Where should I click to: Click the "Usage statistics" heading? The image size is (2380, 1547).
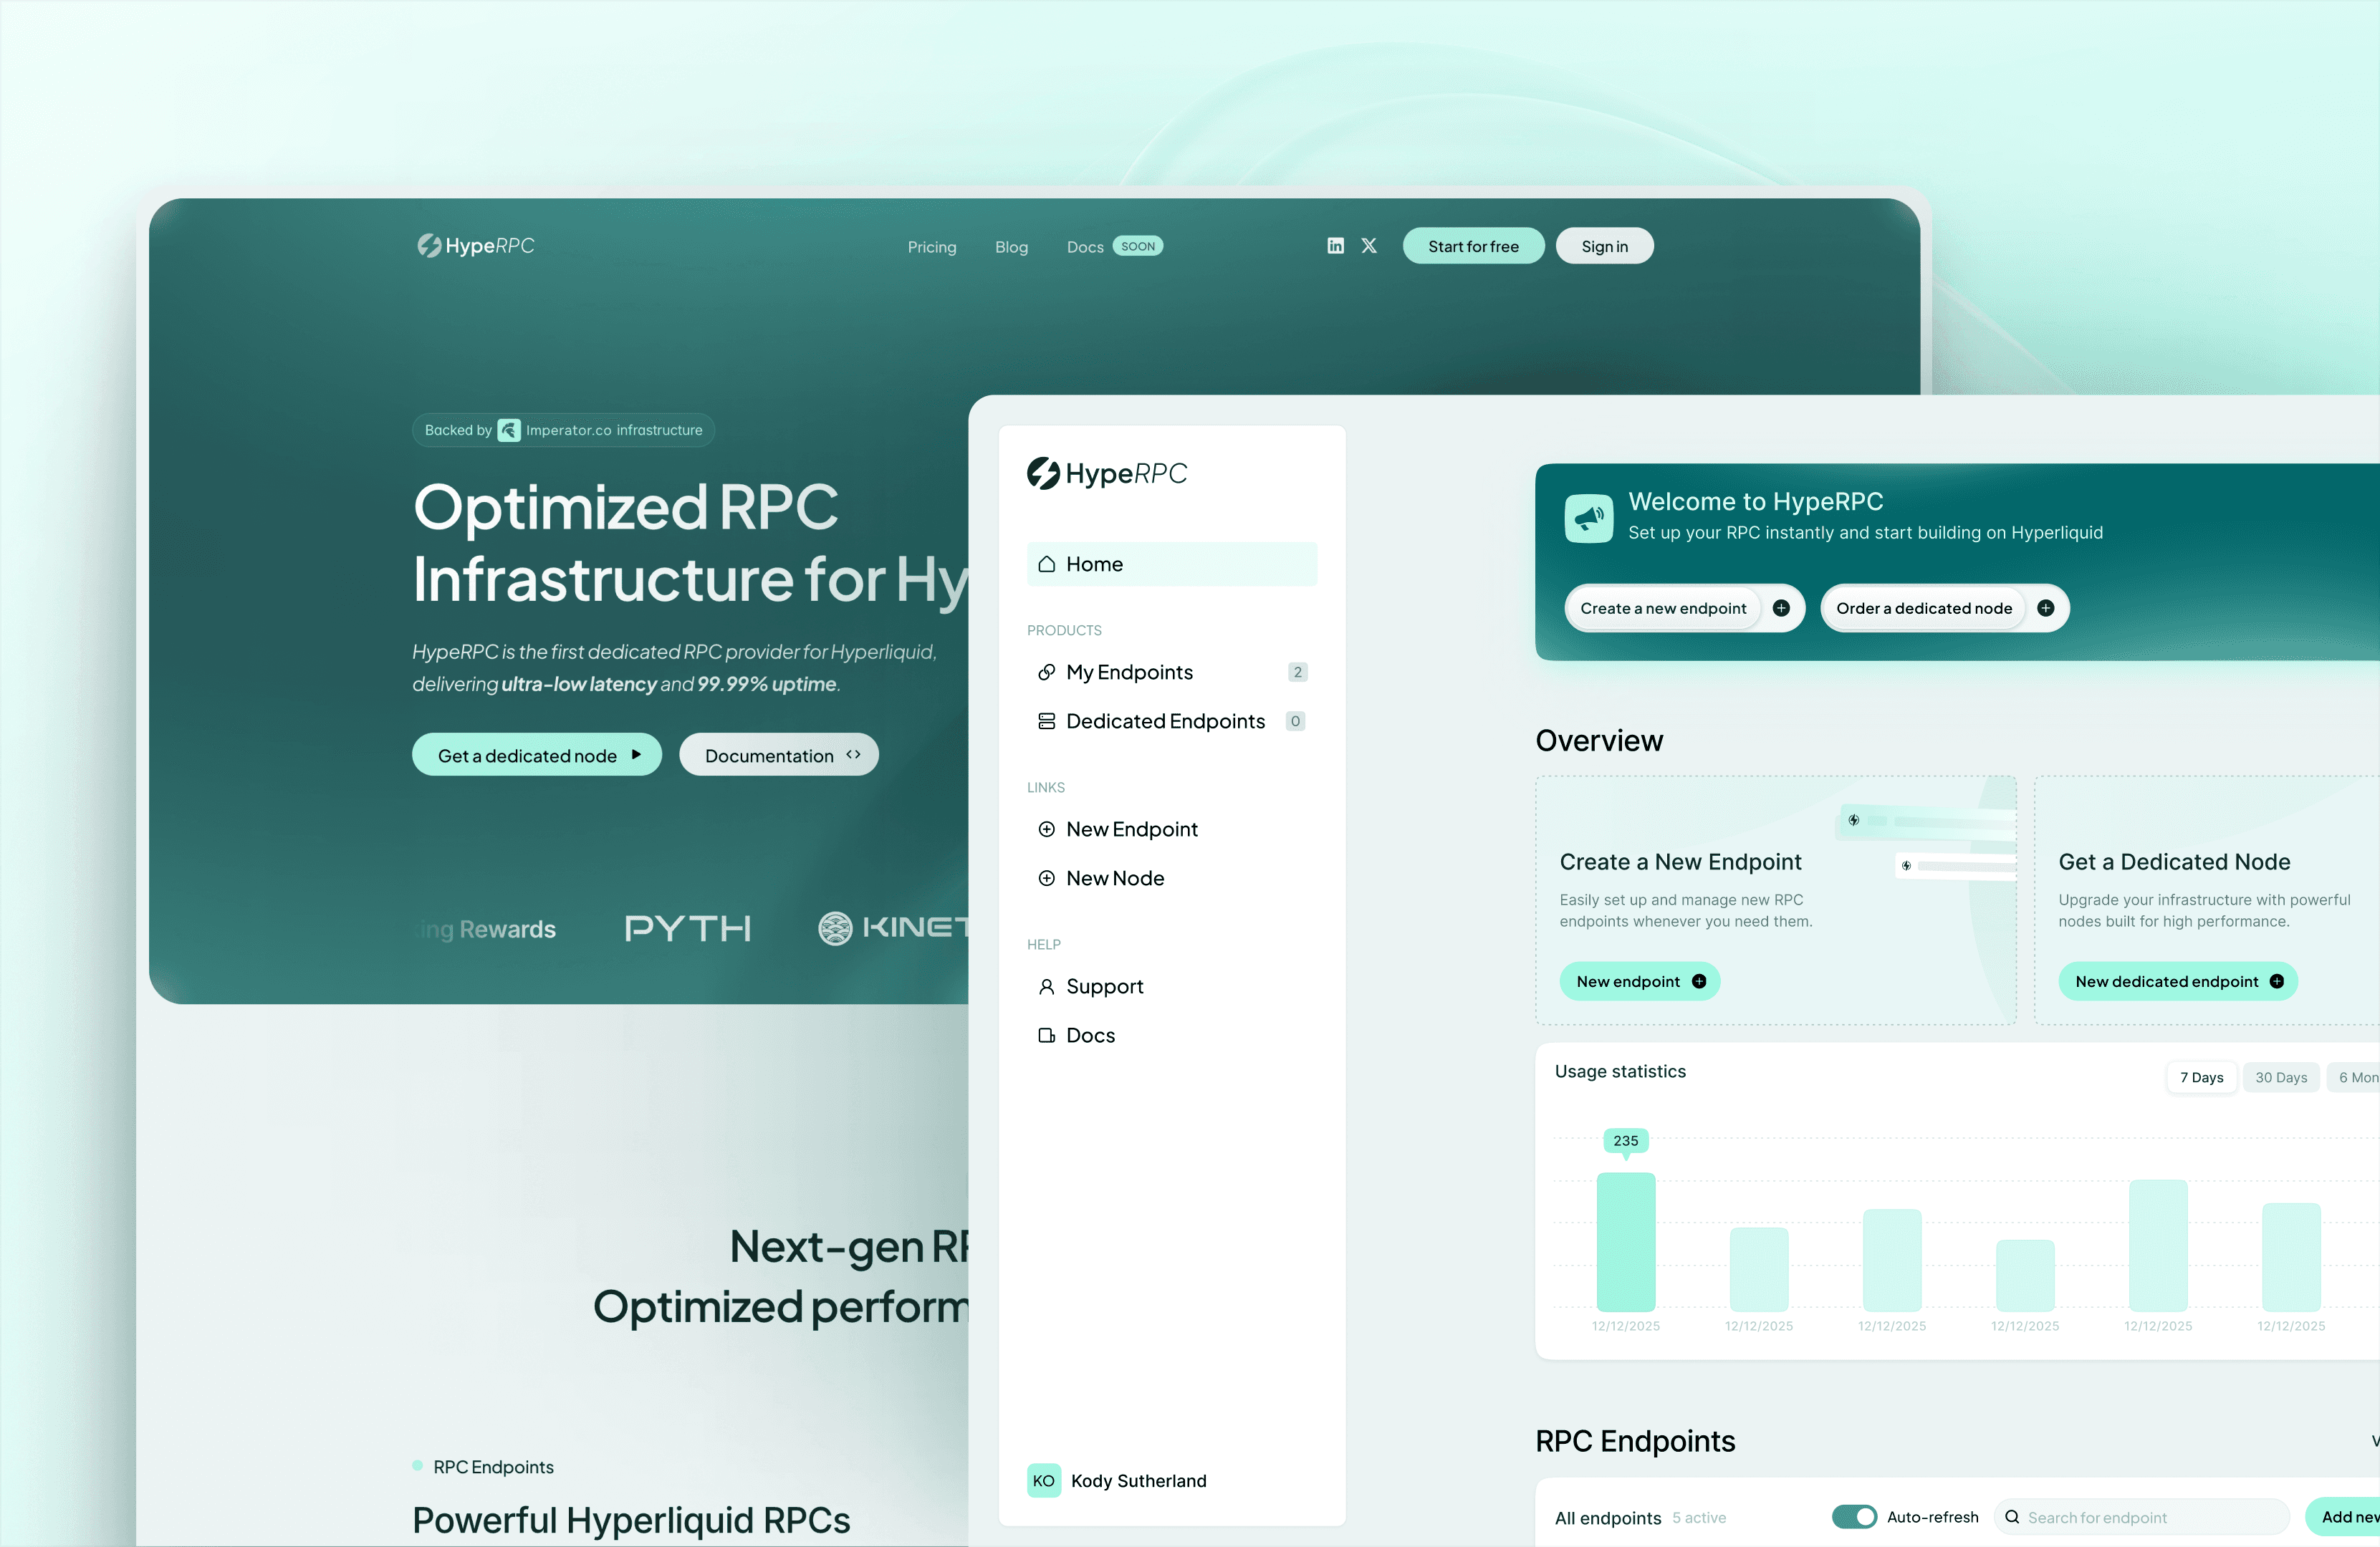click(1620, 1071)
